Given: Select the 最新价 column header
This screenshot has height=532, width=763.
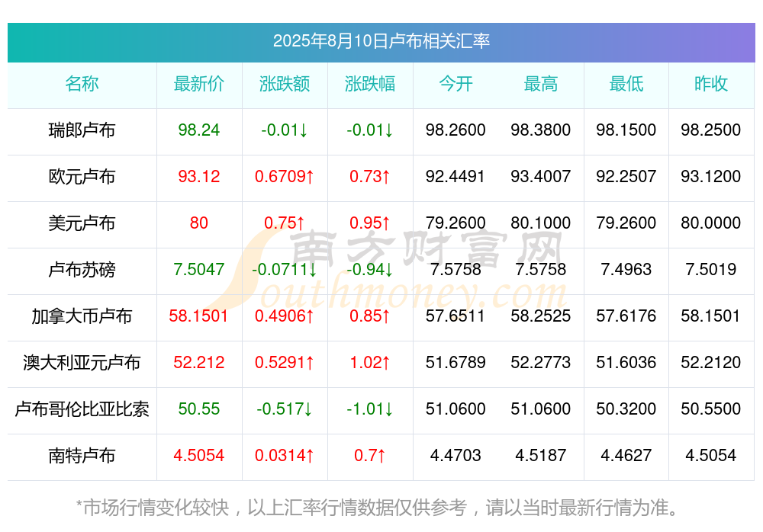Looking at the screenshot, I should pyautogui.click(x=199, y=84).
